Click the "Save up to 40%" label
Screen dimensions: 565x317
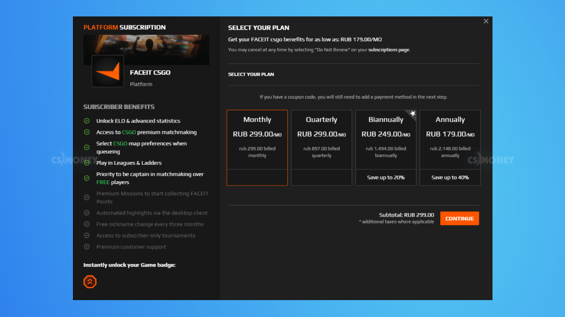450,177
